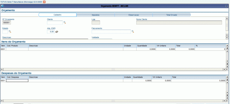
Task: Click Itens grid horizontal scrollbar
Action: pyautogui.click(x=113, y=69)
